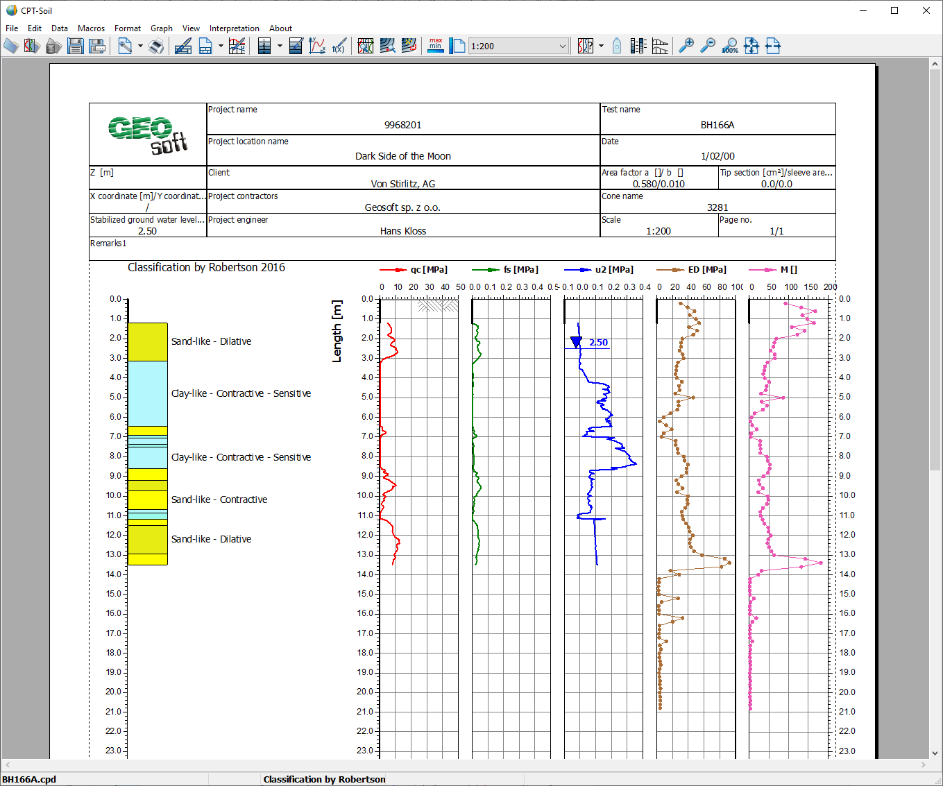Expand arrow beside the soil interpretation icon
The height and width of the screenshot is (786, 943).
tap(601, 46)
